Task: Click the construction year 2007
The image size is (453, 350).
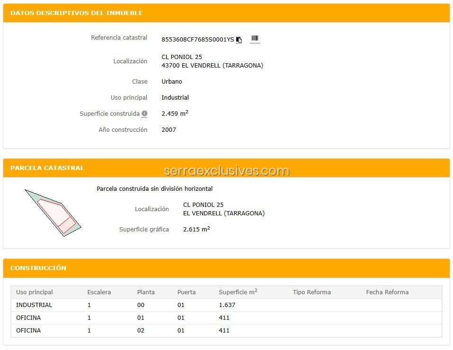Action: tap(169, 130)
